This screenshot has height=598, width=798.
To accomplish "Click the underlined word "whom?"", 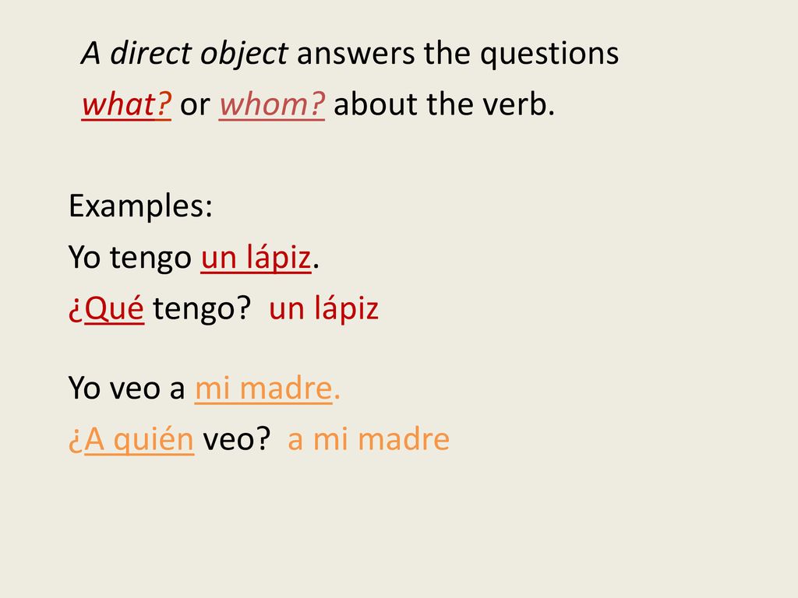I will [272, 104].
